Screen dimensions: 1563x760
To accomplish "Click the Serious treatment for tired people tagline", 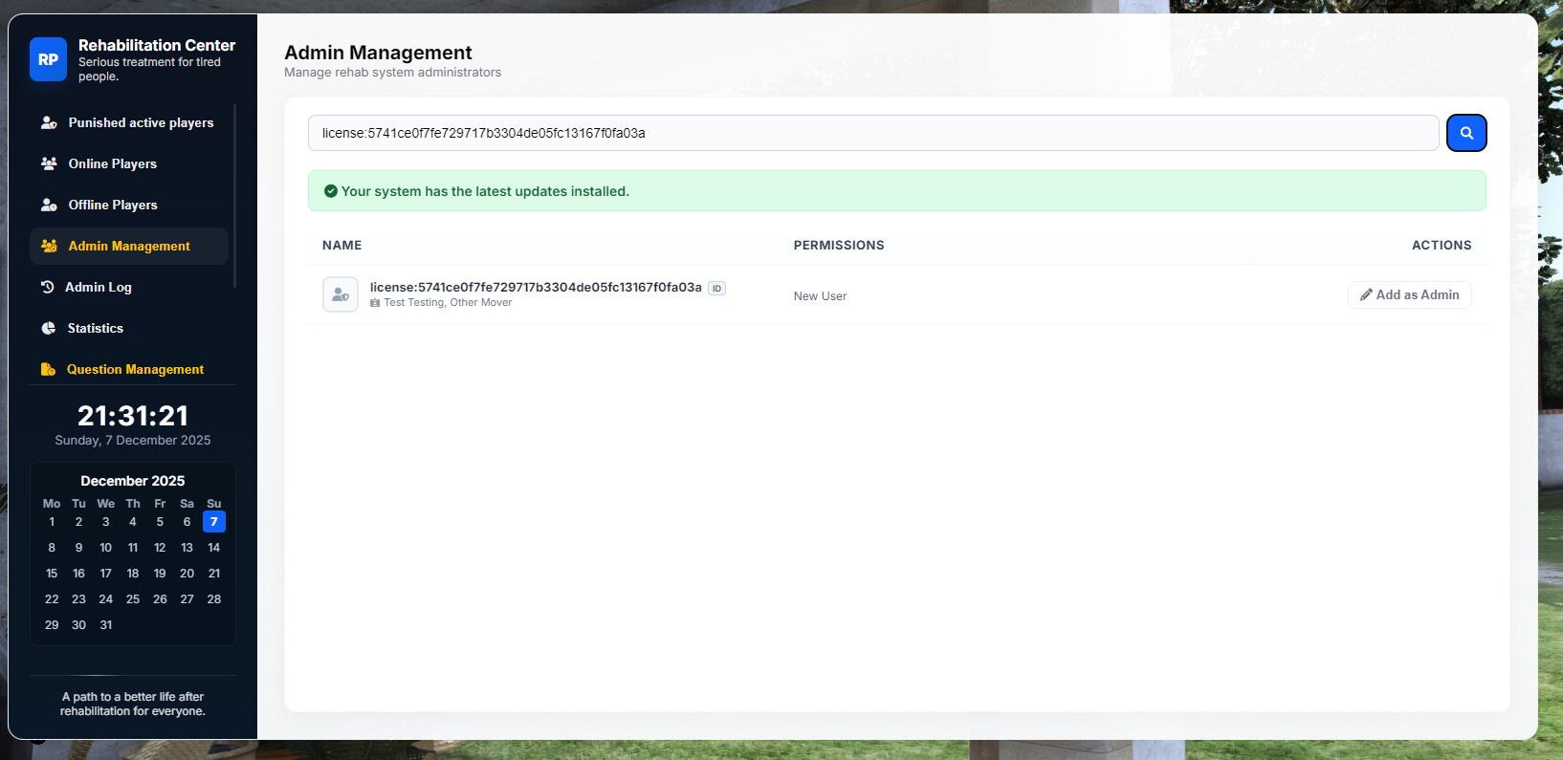I will (149, 69).
